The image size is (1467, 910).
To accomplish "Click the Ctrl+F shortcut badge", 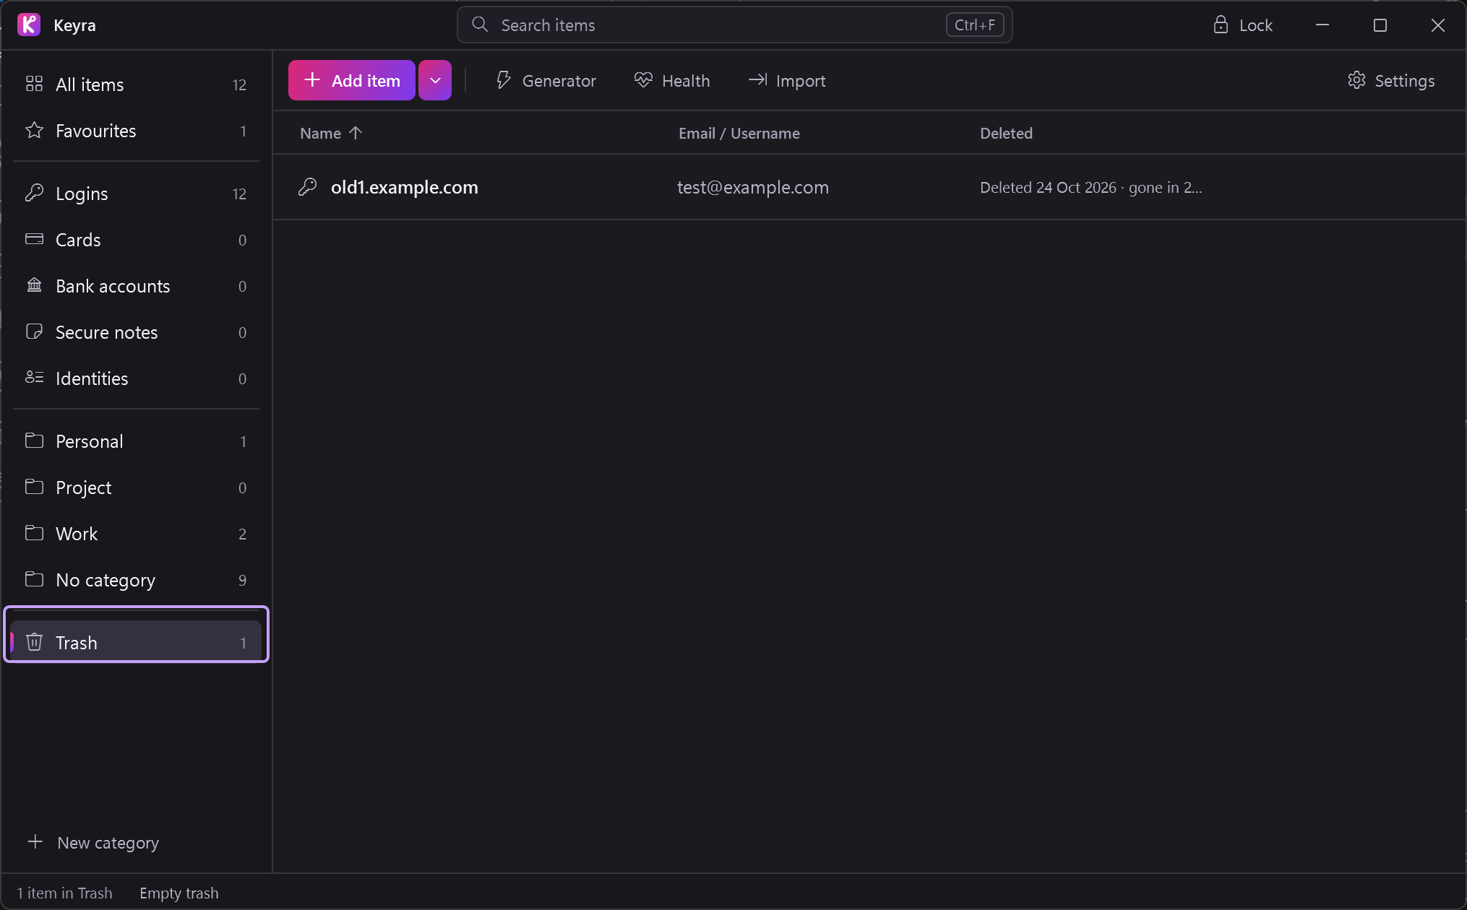I will [975, 25].
